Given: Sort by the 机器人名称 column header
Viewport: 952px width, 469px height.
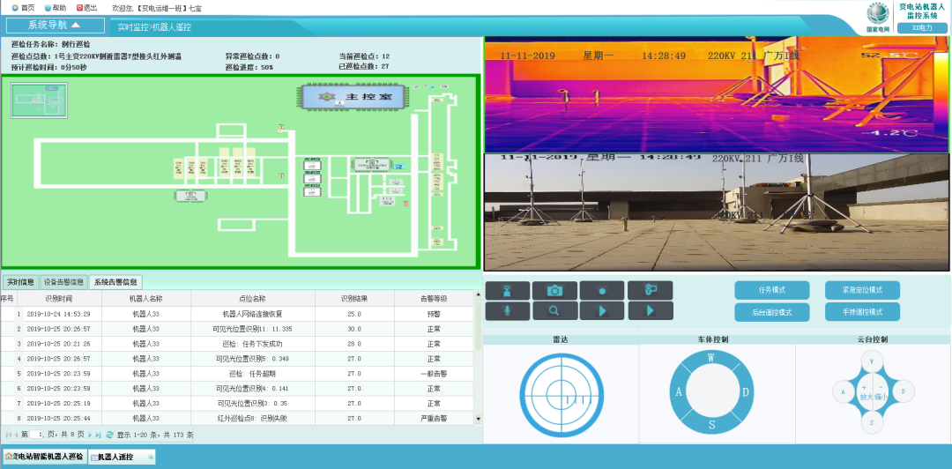Looking at the screenshot, I should (146, 299).
